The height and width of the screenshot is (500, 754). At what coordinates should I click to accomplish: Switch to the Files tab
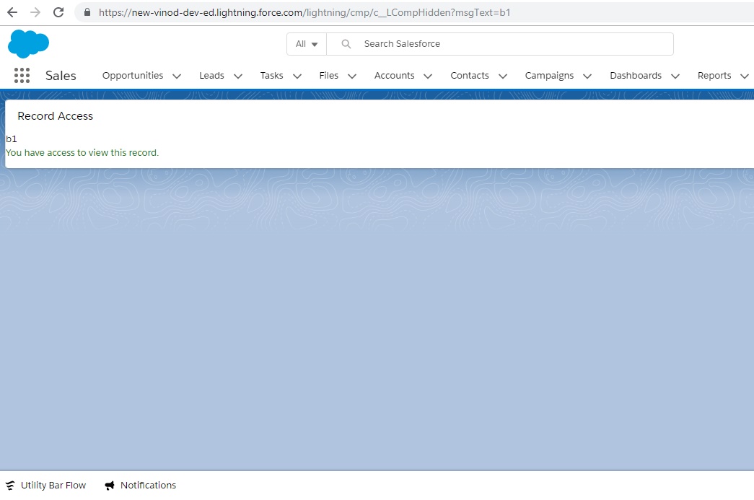(x=329, y=76)
